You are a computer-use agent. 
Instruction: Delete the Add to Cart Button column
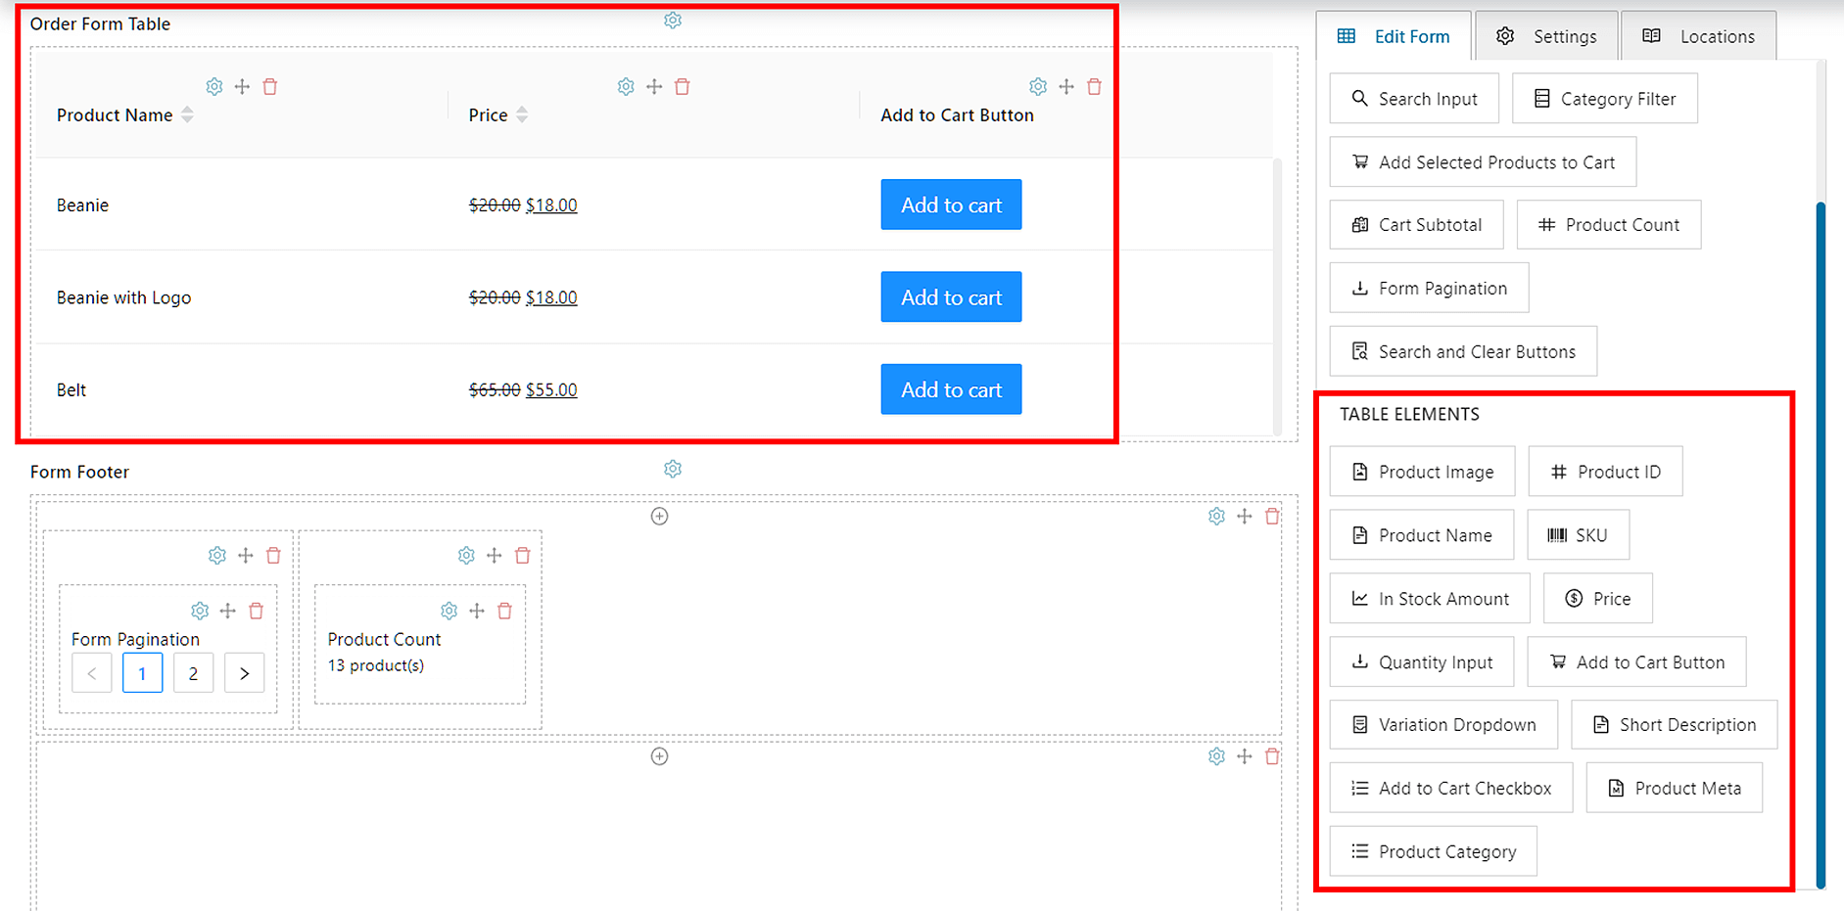1095,87
